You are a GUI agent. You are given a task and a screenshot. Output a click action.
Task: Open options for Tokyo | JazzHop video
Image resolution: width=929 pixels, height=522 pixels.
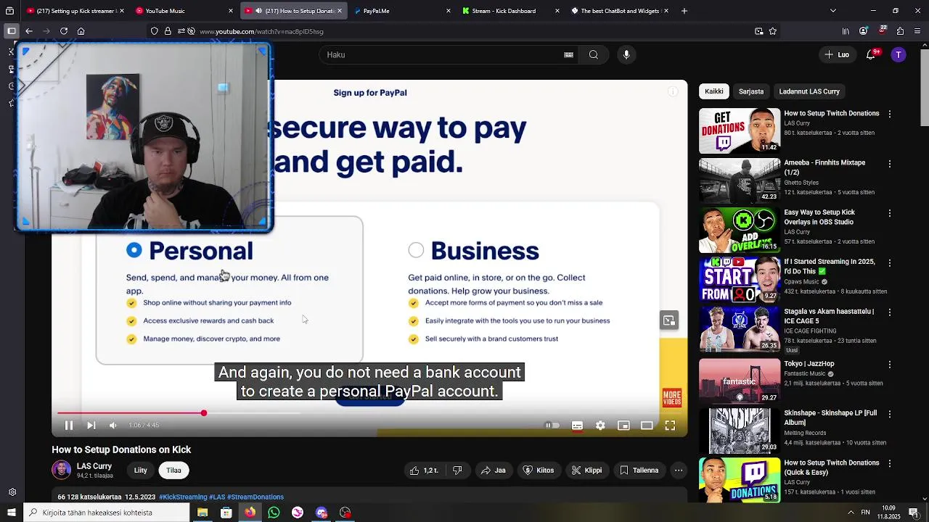890,365
